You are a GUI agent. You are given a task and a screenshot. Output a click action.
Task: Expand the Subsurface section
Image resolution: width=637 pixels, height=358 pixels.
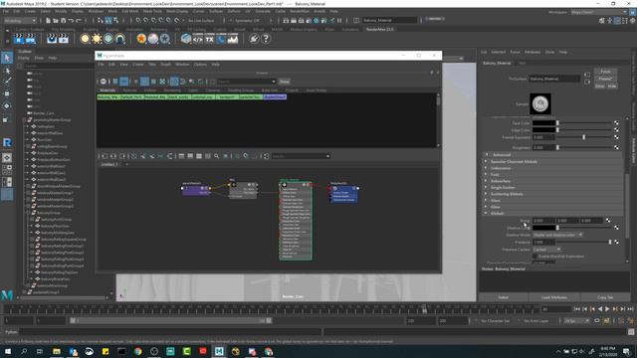(552, 181)
